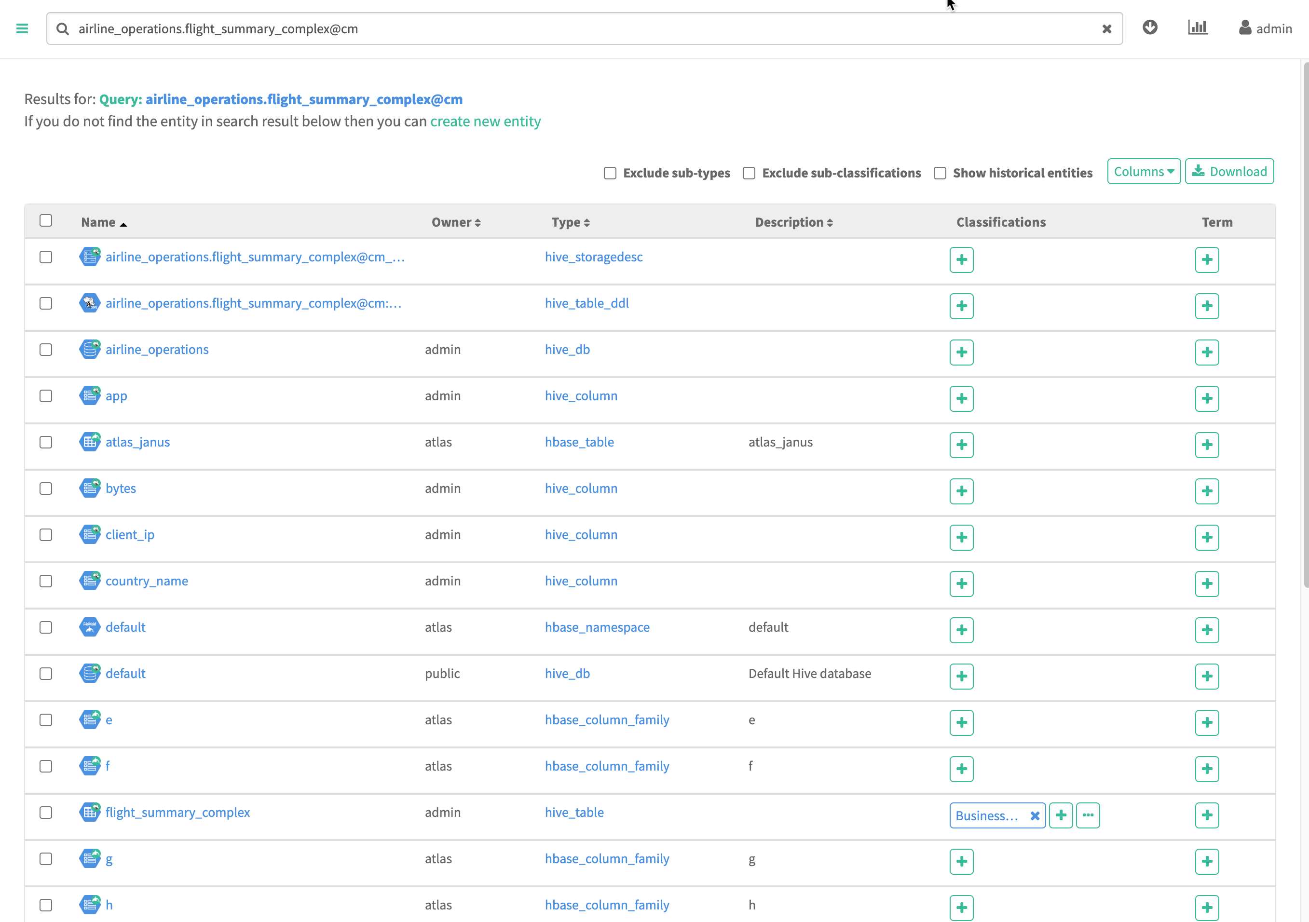Screen dimensions: 1309x922
Task: Toggle Show historical entities checkbox
Action: pos(940,173)
